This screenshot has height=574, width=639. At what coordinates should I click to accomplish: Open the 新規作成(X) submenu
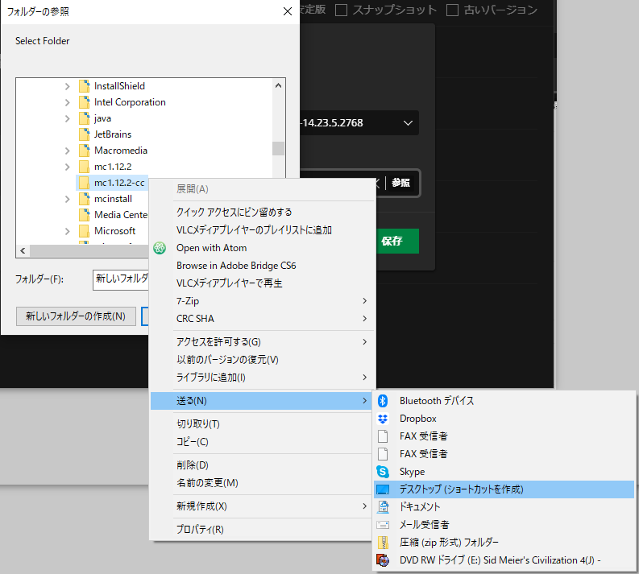point(263,506)
